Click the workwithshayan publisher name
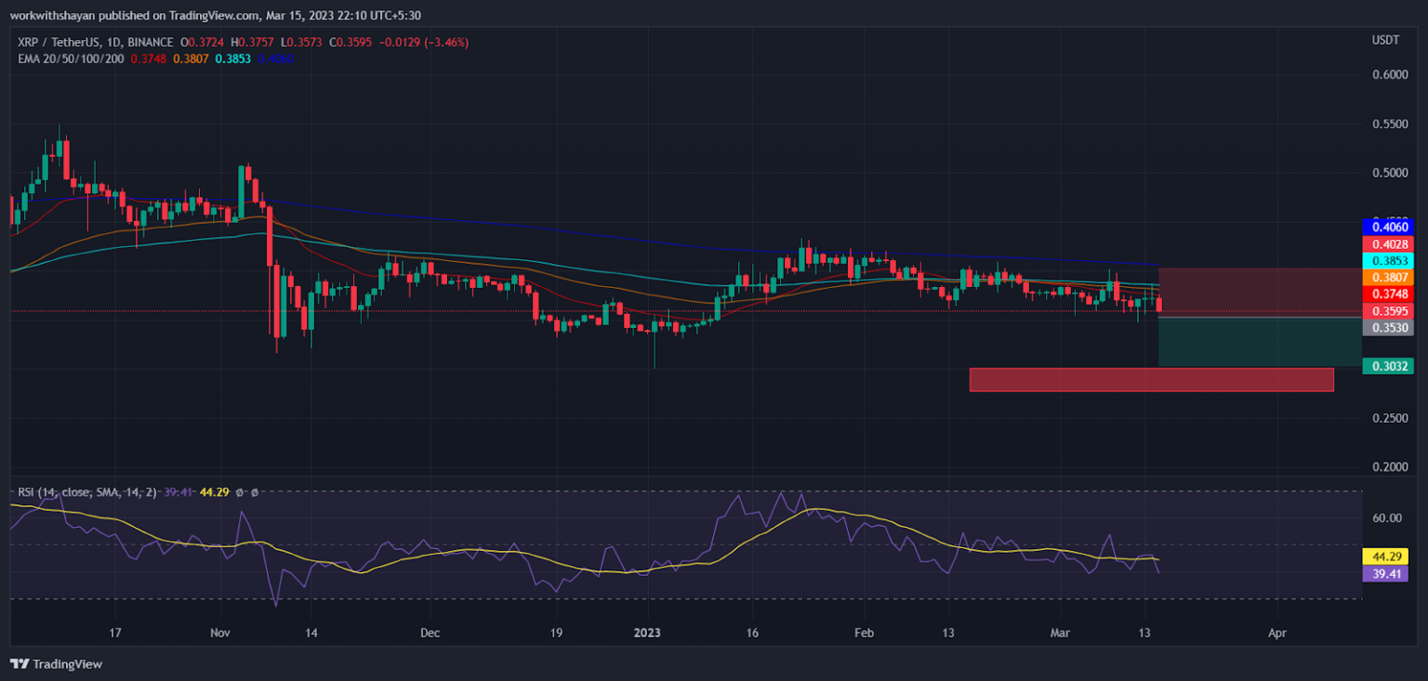Viewport: 1428px width, 681px height. coord(54,14)
